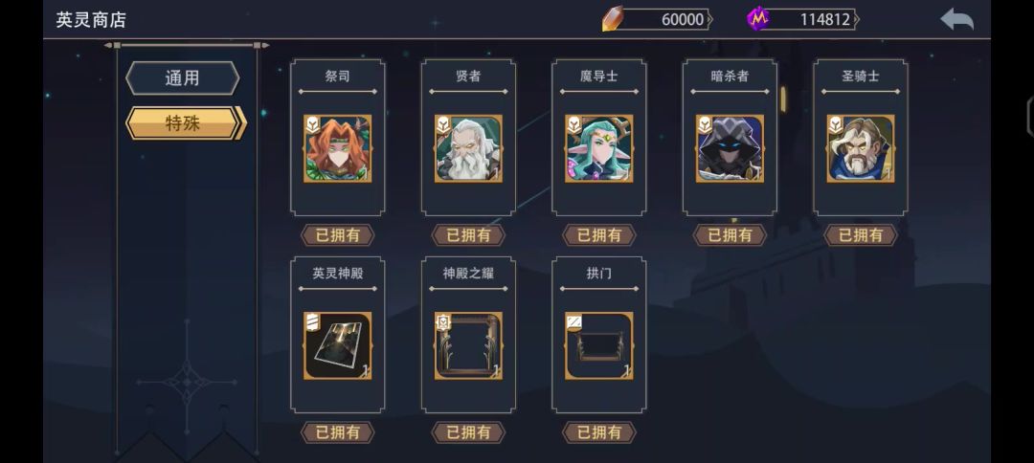Click 已拥有 button under 圣骑士

coord(861,235)
